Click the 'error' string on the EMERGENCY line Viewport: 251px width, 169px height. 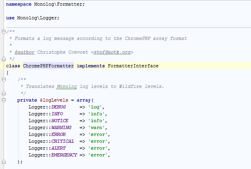coord(98,155)
